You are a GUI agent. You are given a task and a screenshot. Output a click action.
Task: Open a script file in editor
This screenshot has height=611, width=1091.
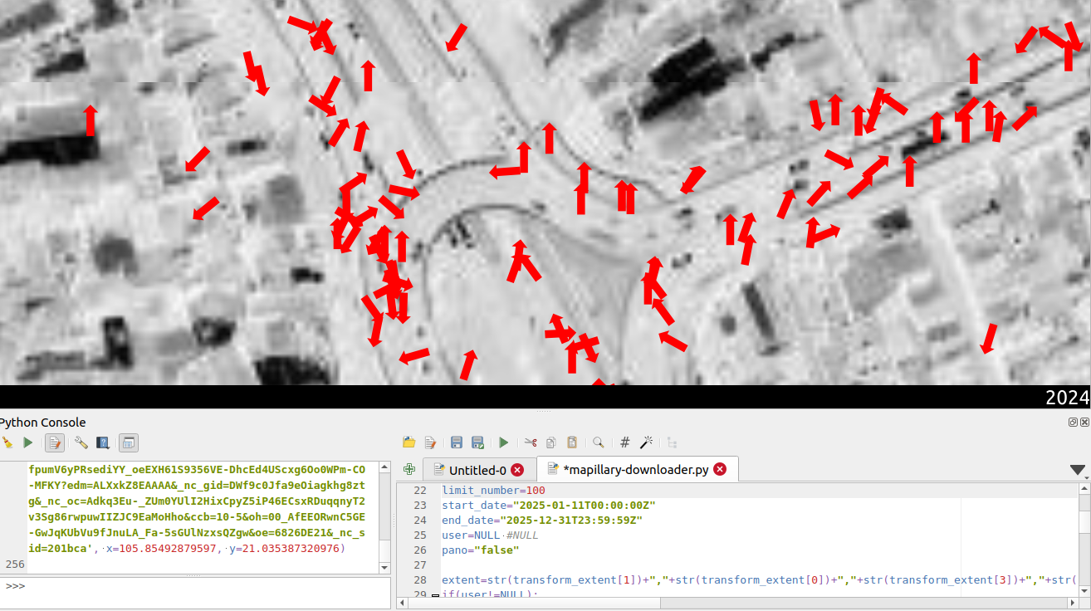(409, 442)
